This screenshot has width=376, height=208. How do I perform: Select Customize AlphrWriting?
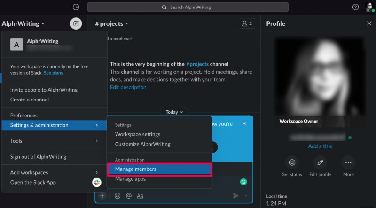click(143, 144)
